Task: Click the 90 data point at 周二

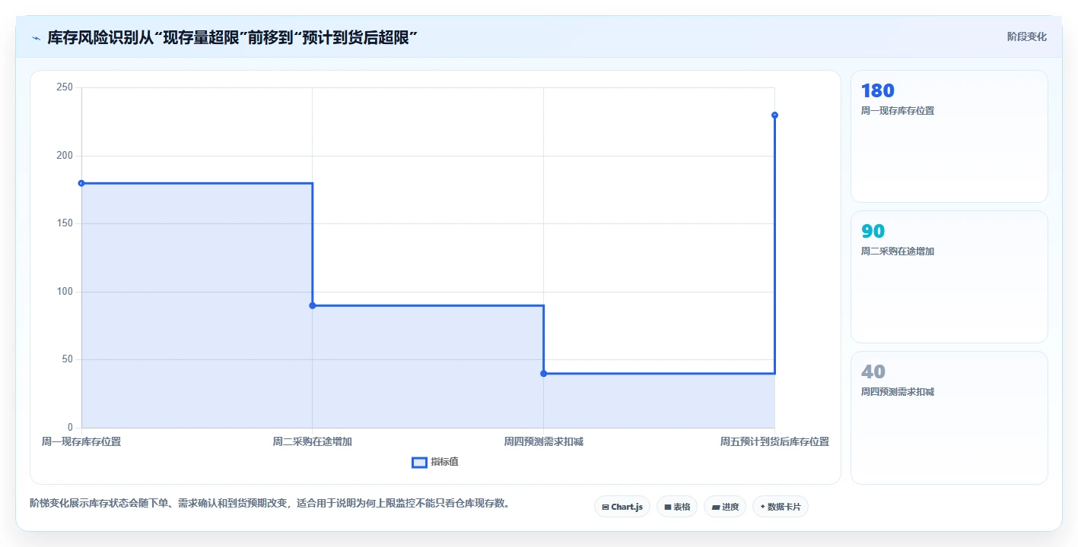Action: point(312,305)
